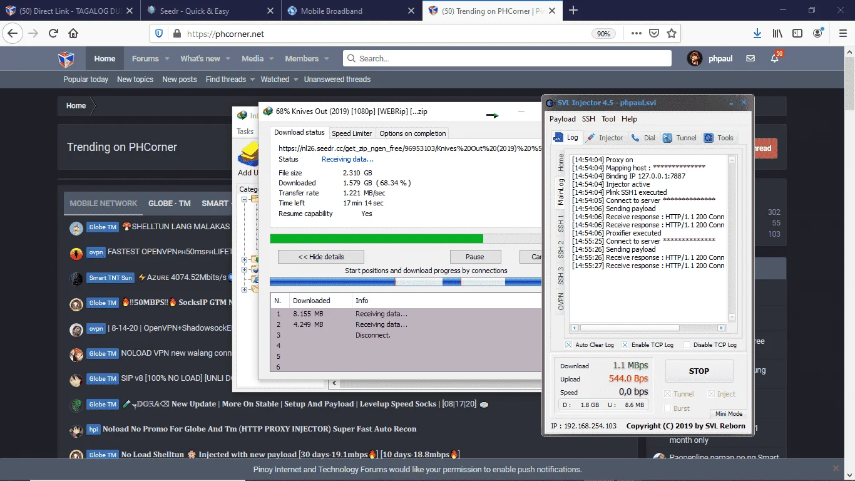
Task: Open the Popular today link
Action: 86,80
